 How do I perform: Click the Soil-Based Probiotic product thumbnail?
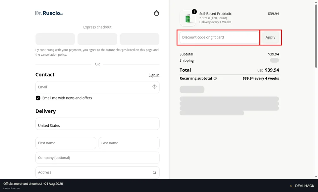tap(188, 18)
